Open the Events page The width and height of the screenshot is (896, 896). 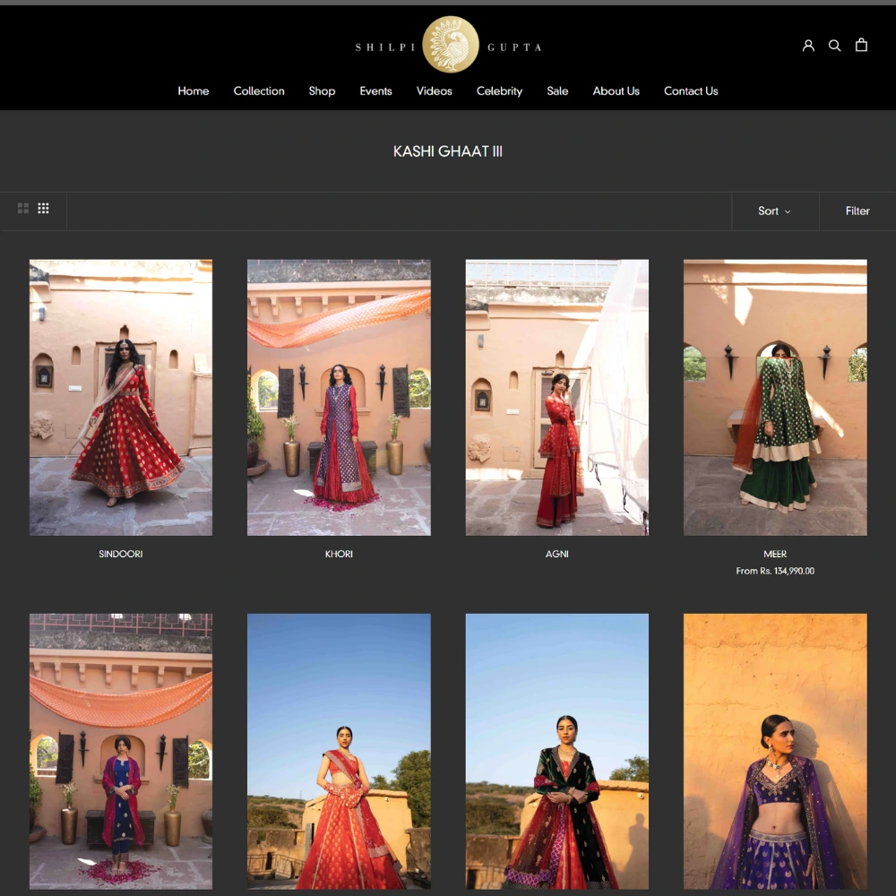pos(375,90)
